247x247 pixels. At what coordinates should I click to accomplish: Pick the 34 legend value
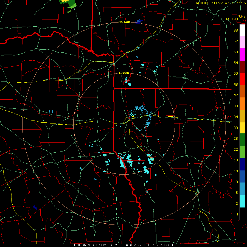[x=236, y=117]
